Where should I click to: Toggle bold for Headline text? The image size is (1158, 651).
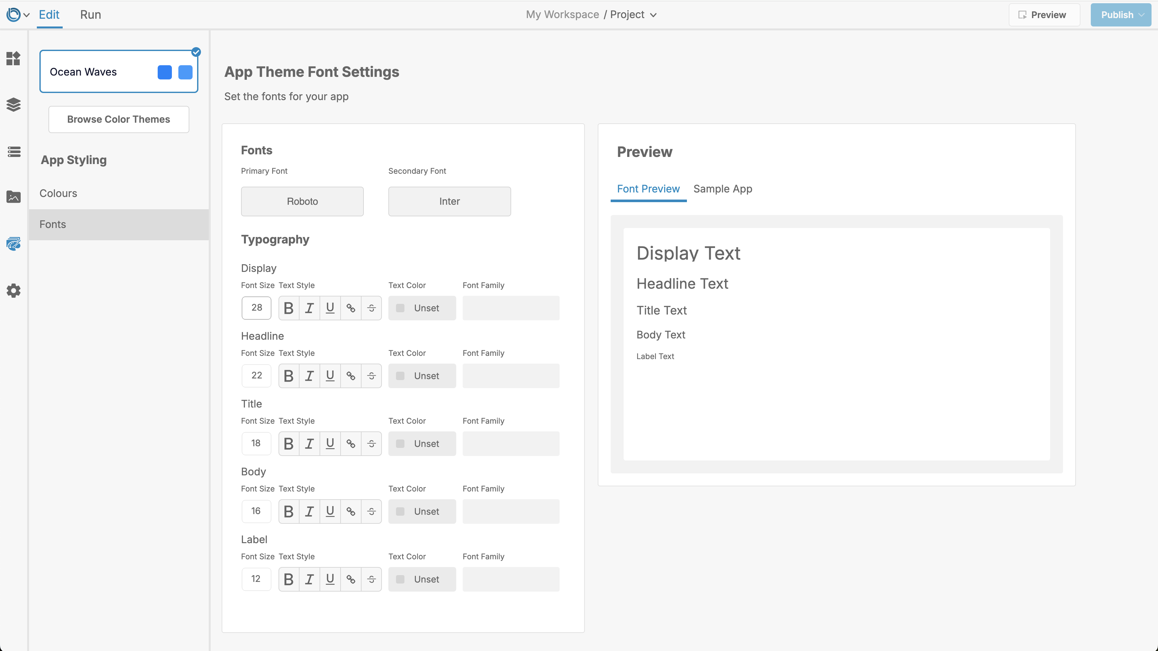coord(289,376)
